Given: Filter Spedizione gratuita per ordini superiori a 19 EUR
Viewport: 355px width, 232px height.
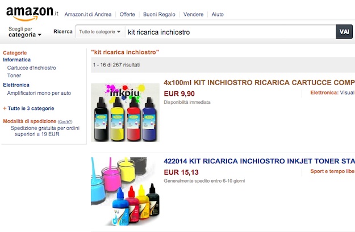Looking at the screenshot, I should click(45, 131).
